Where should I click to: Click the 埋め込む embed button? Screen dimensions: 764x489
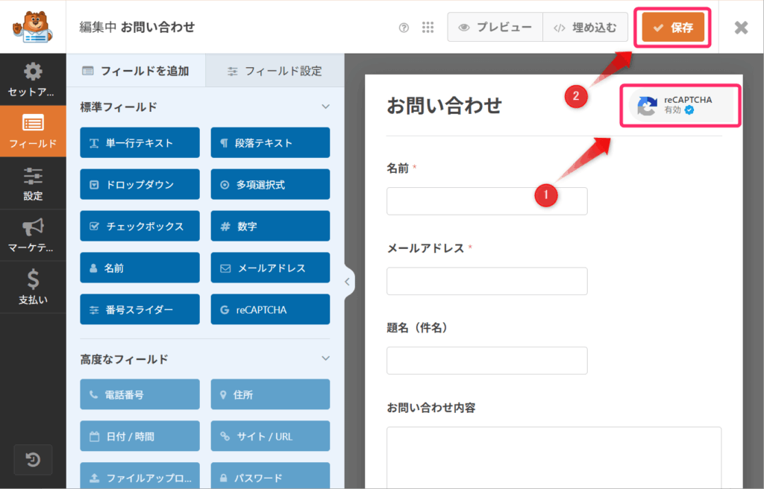(x=585, y=28)
